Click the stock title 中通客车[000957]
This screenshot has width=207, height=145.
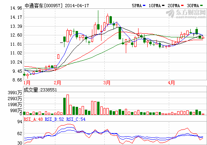pyautogui.click(x=43, y=6)
